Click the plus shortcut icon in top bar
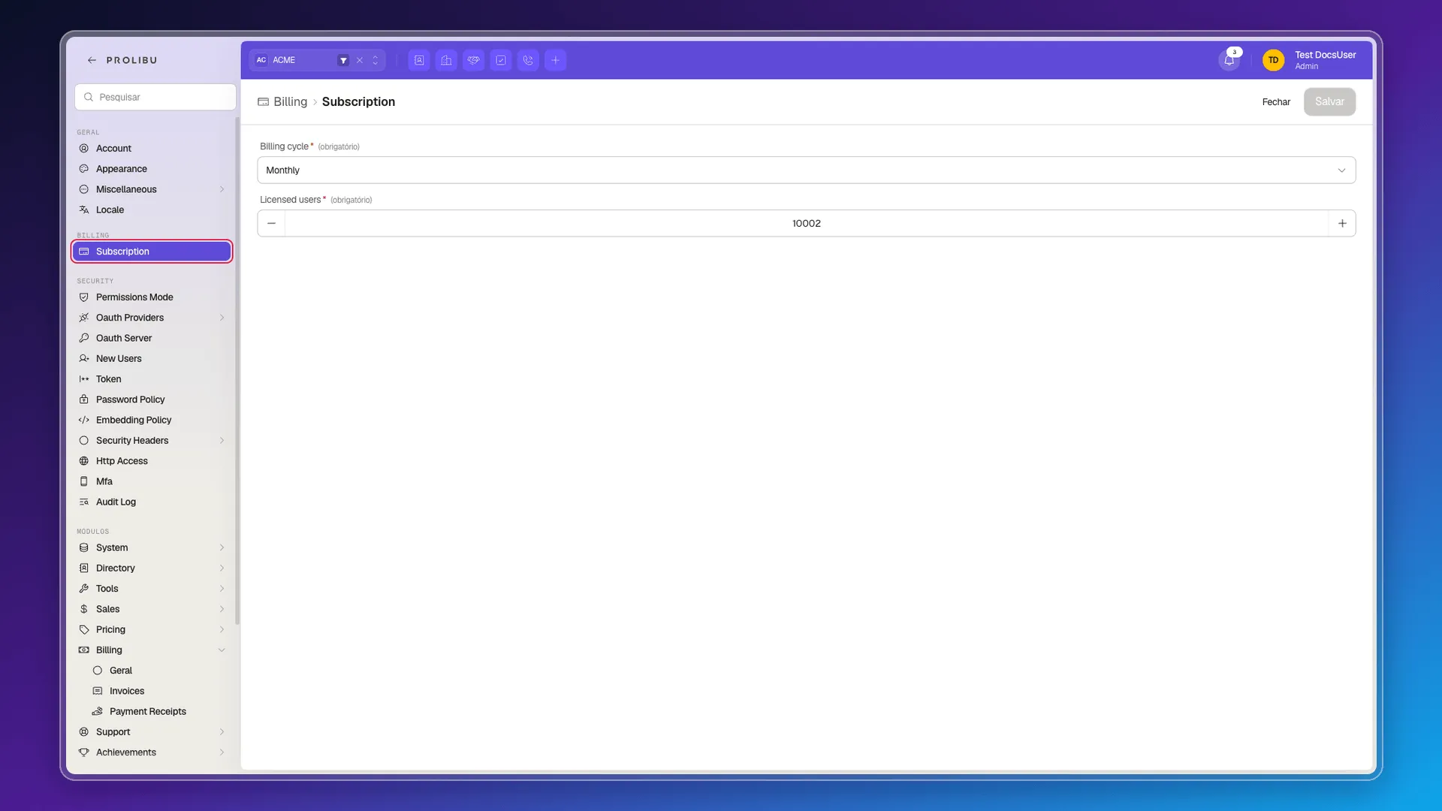 click(x=556, y=60)
